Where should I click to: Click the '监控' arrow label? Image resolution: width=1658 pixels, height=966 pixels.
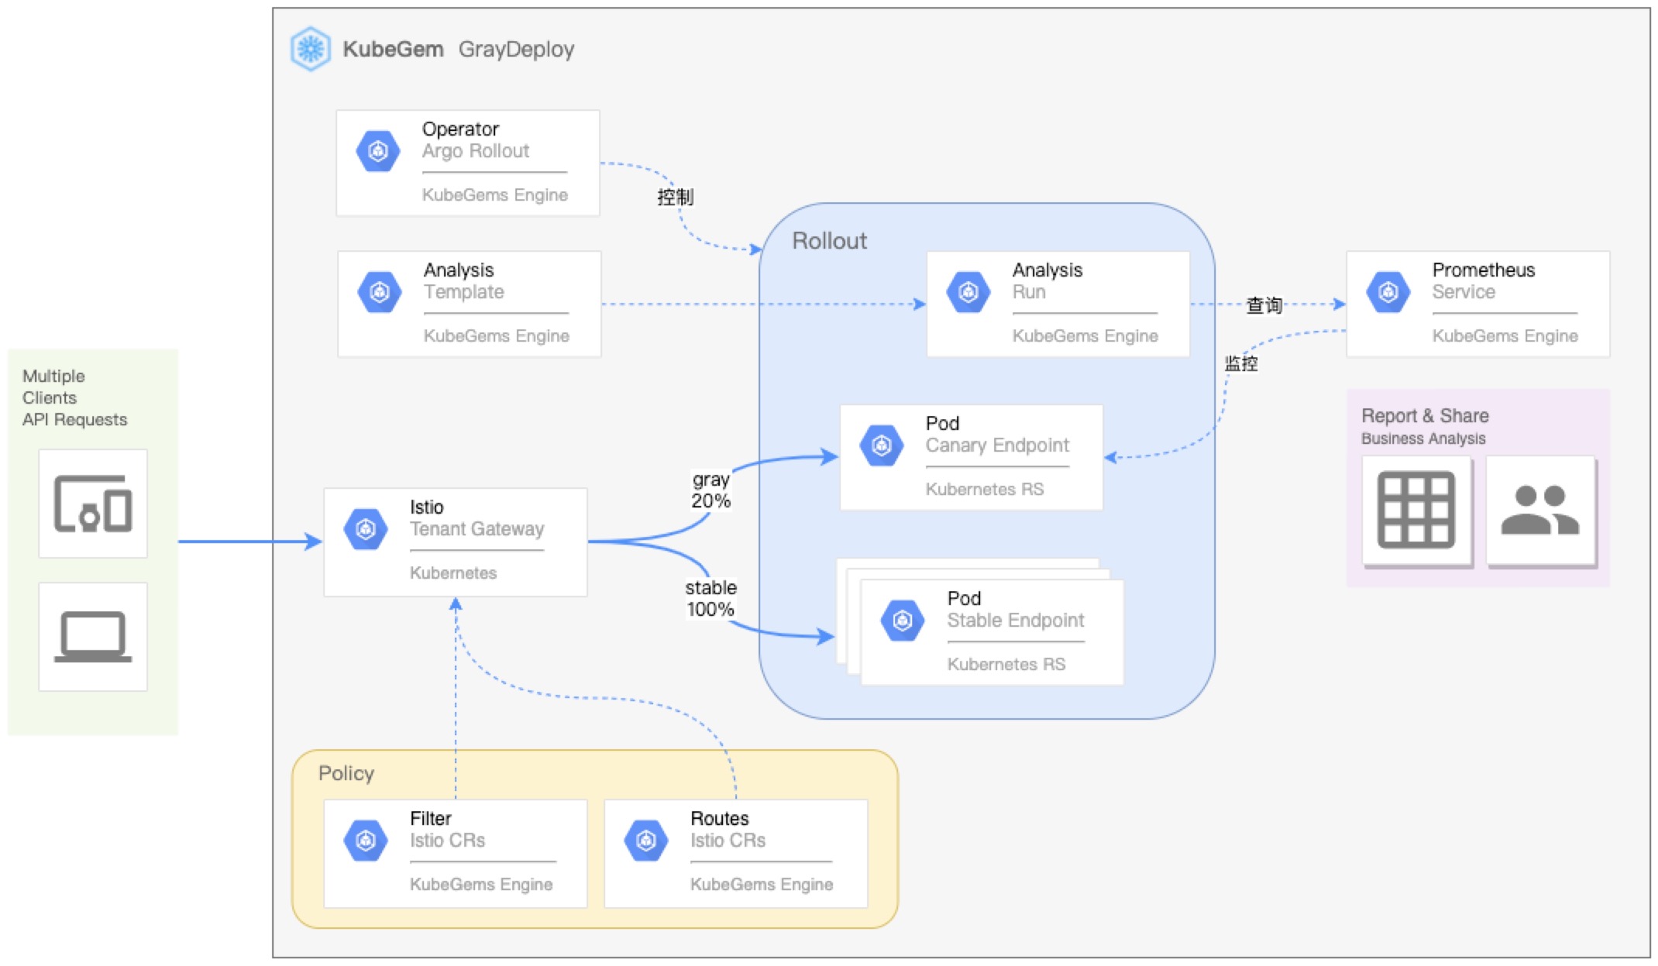(x=1241, y=363)
